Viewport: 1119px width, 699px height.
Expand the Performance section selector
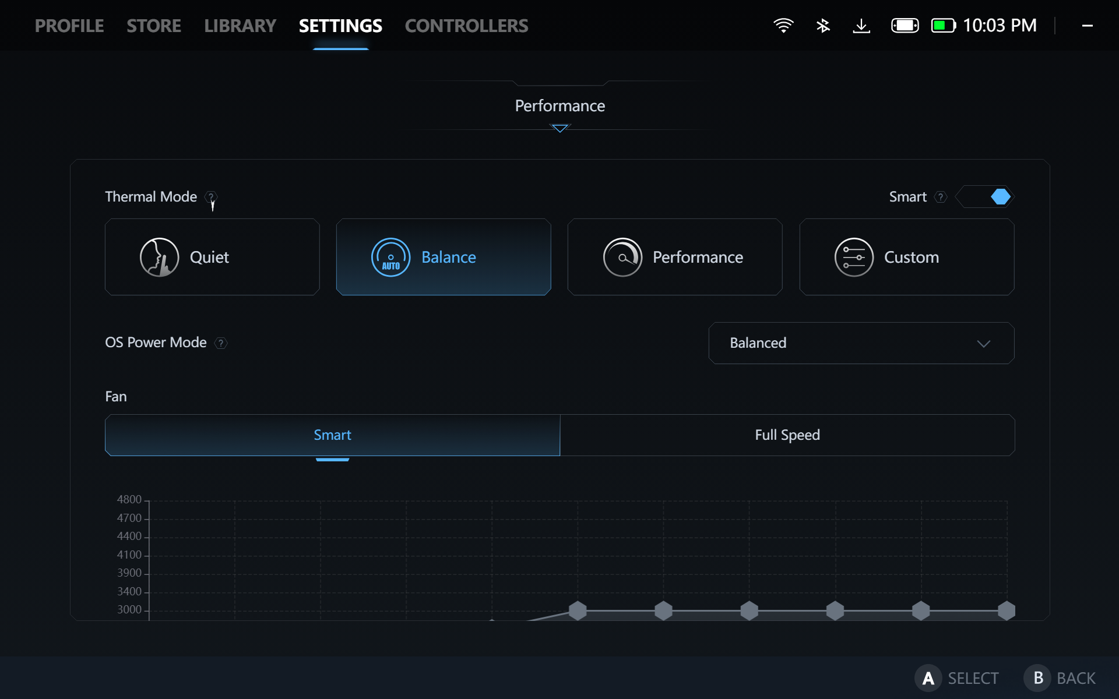(x=559, y=106)
